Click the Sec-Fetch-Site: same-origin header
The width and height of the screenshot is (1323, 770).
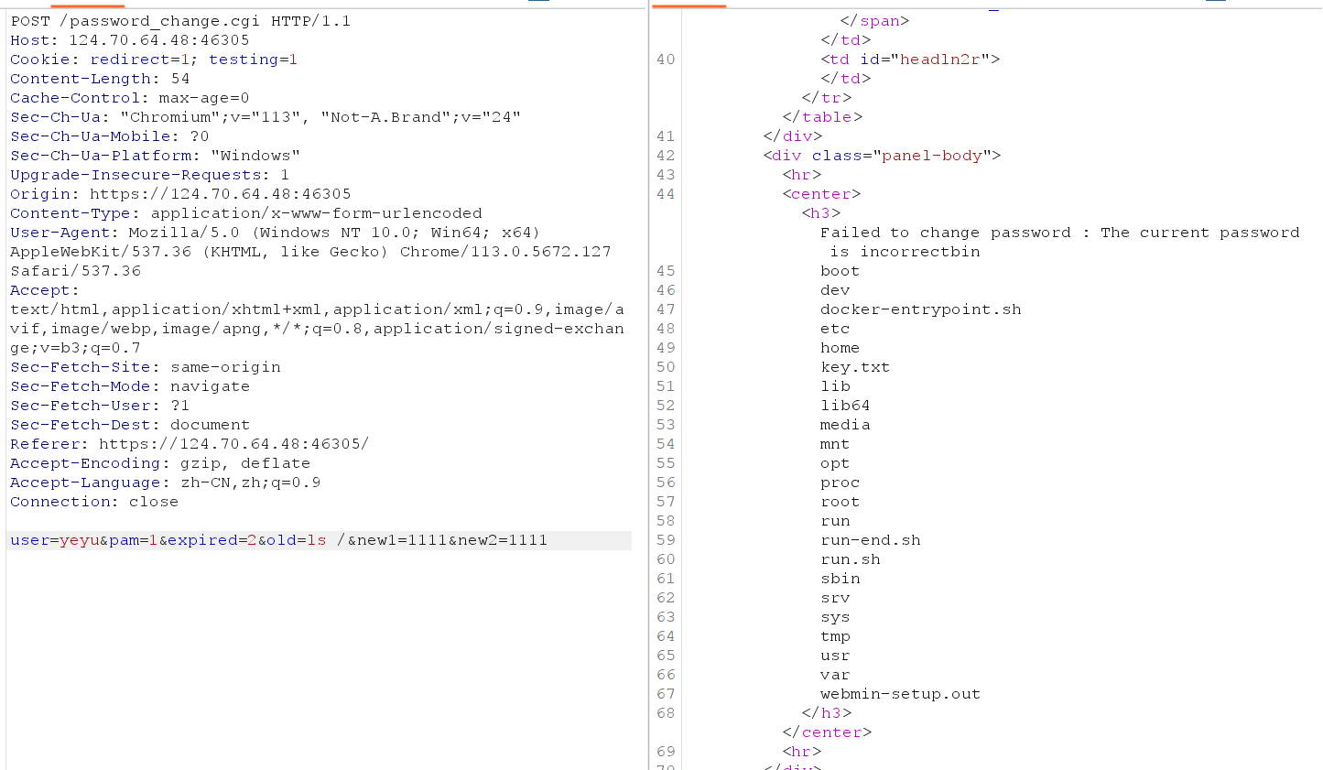coord(146,367)
